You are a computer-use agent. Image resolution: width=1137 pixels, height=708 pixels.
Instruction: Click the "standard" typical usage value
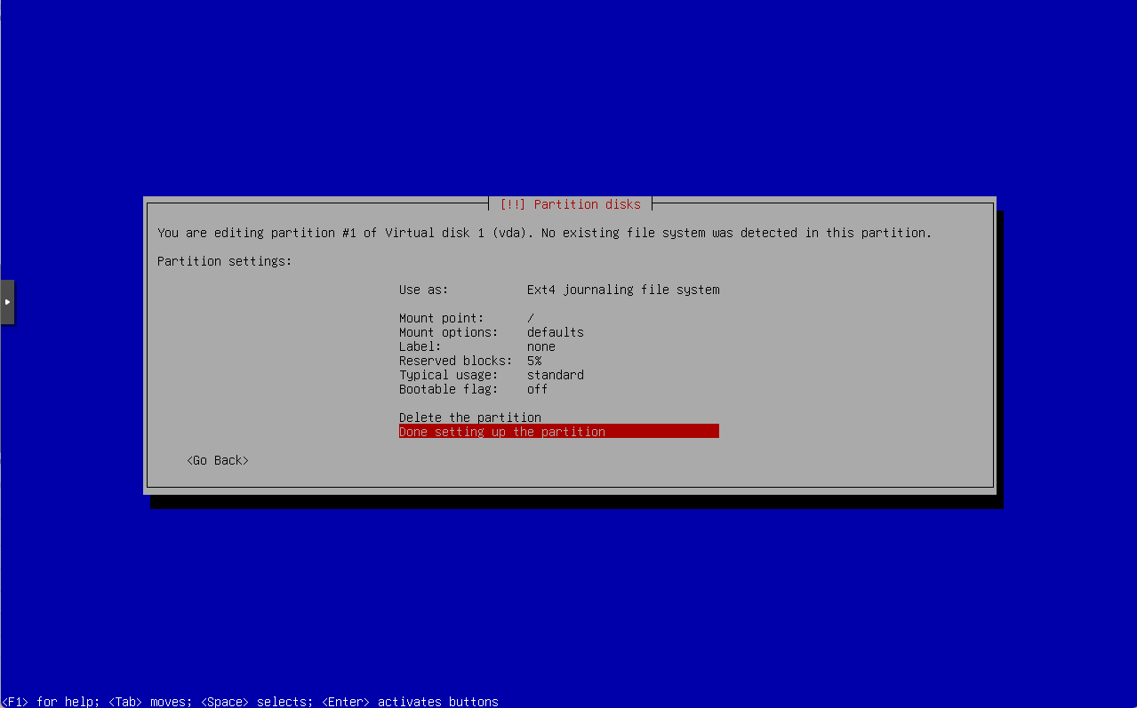click(x=555, y=374)
